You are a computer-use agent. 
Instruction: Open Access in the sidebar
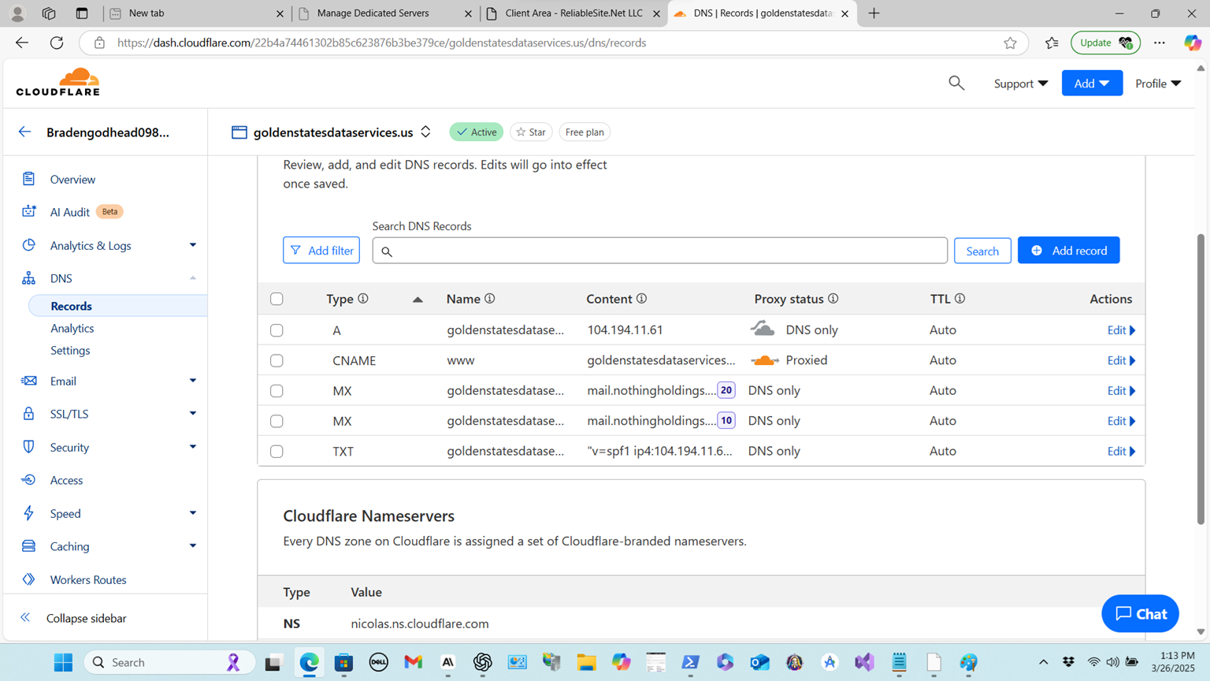66,480
